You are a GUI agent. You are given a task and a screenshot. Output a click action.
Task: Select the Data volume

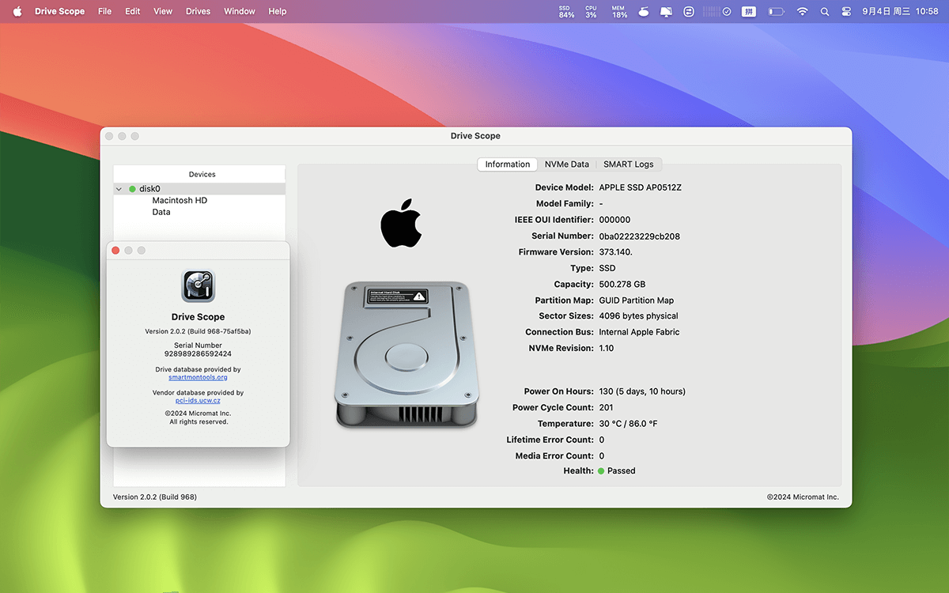point(161,212)
